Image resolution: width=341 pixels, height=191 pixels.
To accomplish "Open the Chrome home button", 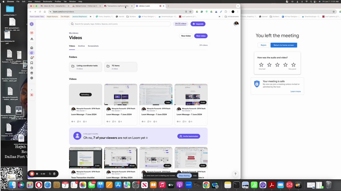I will [x=44, y=12].
